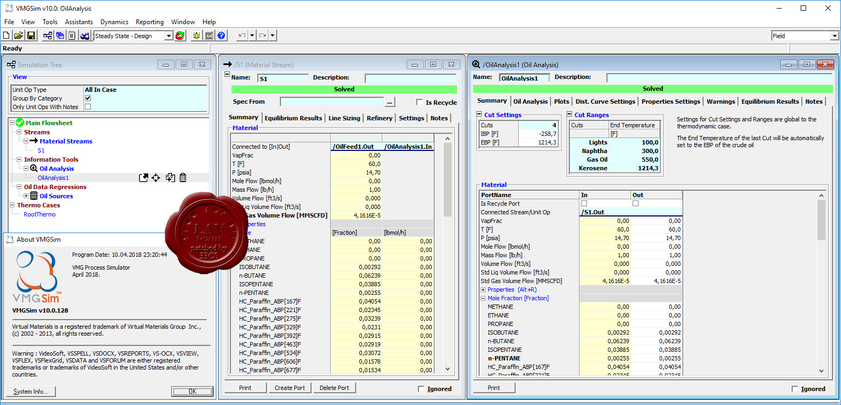The width and height of the screenshot is (841, 405).
Task: Uncheck Group By Category checkbox
Action: pos(88,98)
